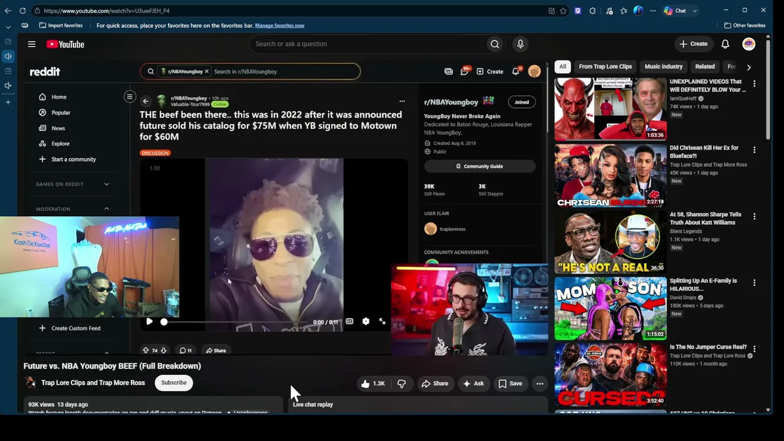
Task: Open the YouTube account avatar menu
Action: [748, 44]
